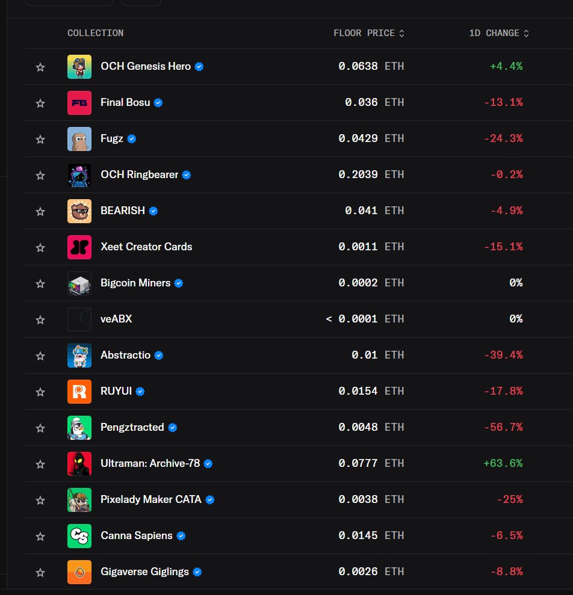This screenshot has height=595, width=573.
Task: Star the Final Bosu collection
Action: 40,103
